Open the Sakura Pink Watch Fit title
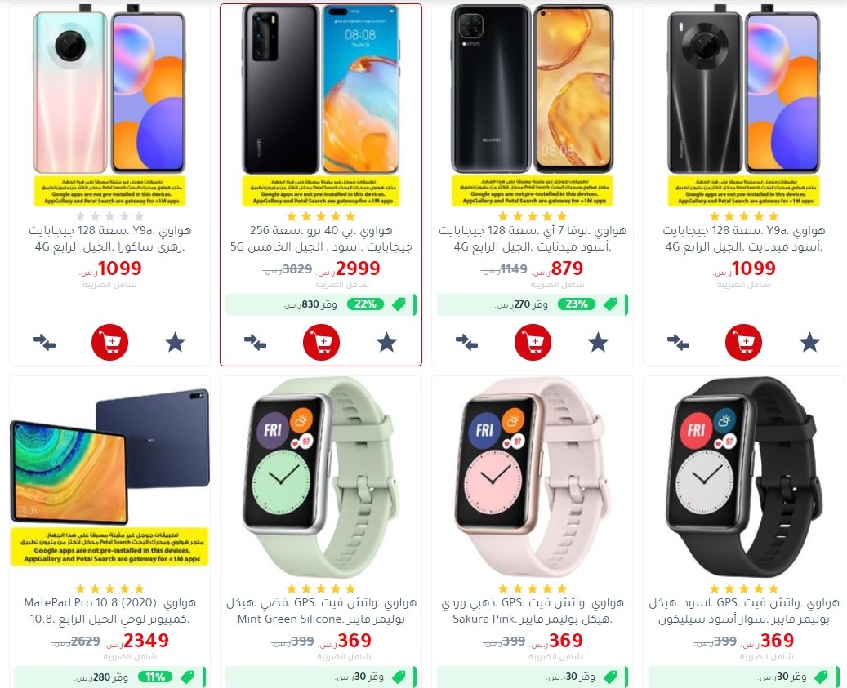Viewport: 847px width, 688px height. click(x=533, y=610)
